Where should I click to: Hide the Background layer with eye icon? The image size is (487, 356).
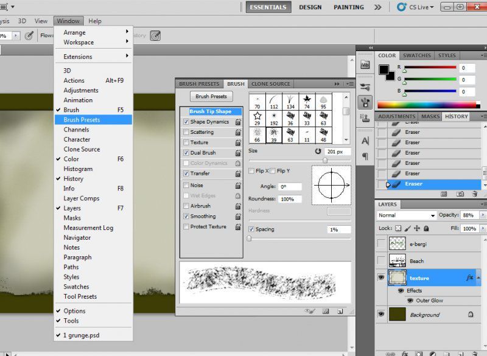tap(382, 315)
